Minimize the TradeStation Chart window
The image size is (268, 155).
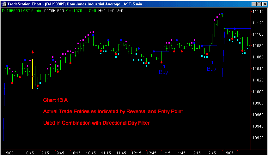pos(254,4)
